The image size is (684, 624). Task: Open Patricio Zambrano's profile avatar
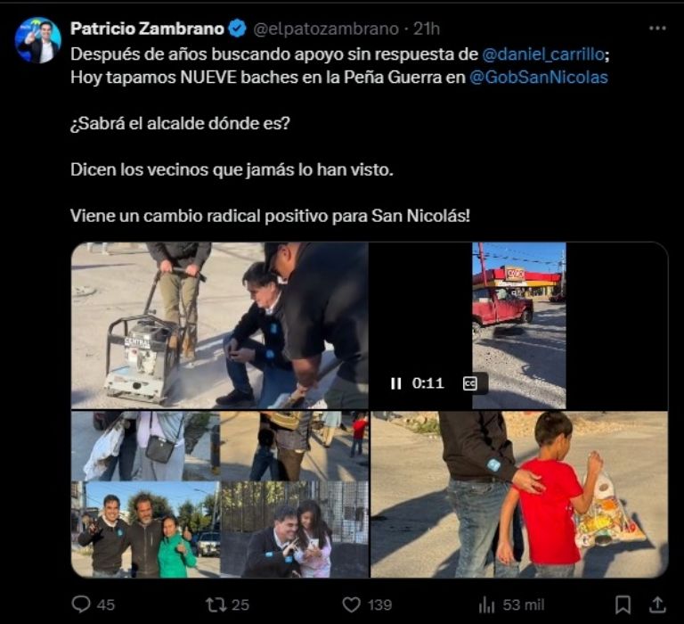pyautogui.click(x=37, y=40)
